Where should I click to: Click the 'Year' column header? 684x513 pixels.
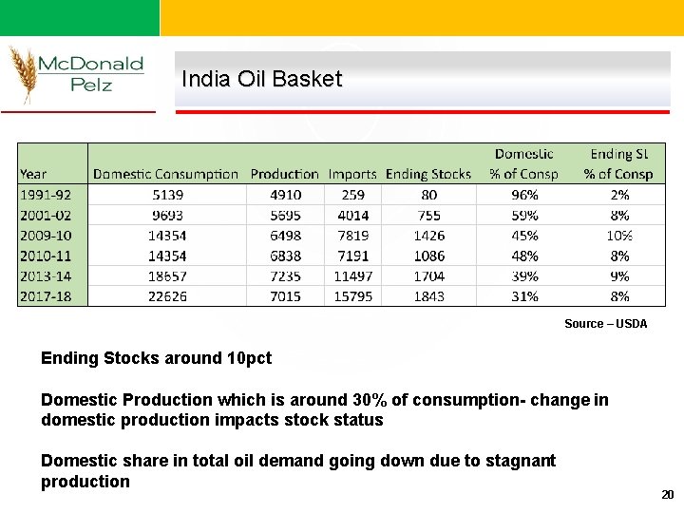pyautogui.click(x=32, y=174)
